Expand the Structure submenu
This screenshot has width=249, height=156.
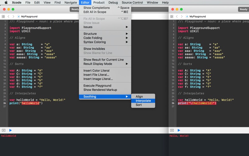pos(105,34)
